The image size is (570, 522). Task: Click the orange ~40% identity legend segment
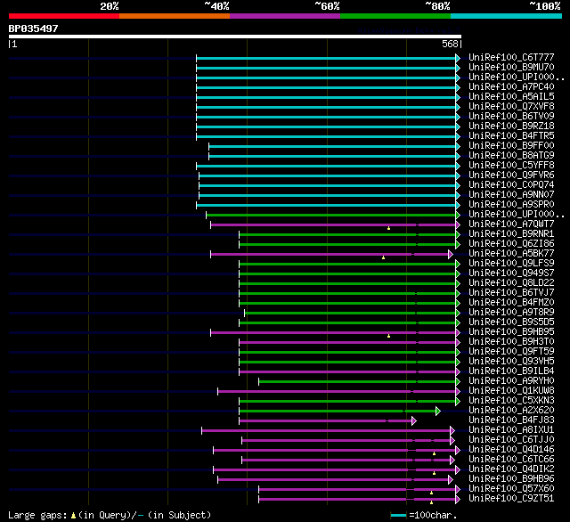(x=175, y=16)
